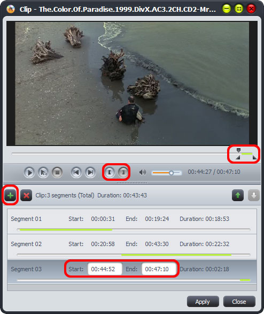Jump to previous frame button
264x314 pixels.
coord(76,172)
